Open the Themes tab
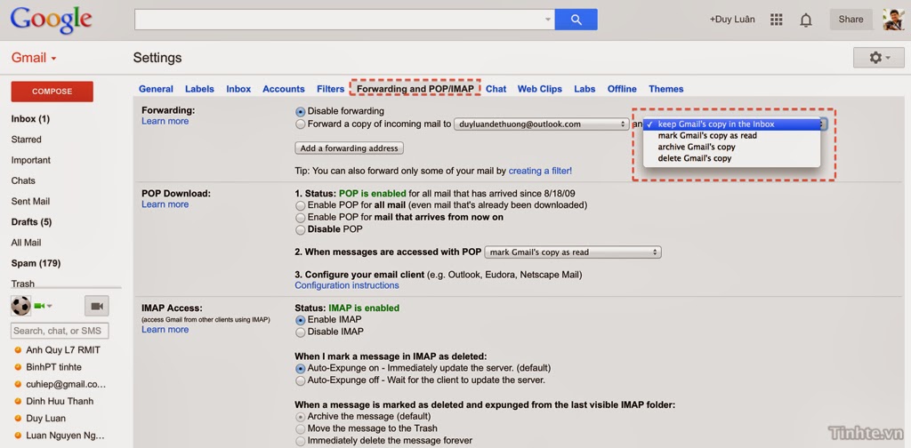The height and width of the screenshot is (448, 911). (665, 89)
